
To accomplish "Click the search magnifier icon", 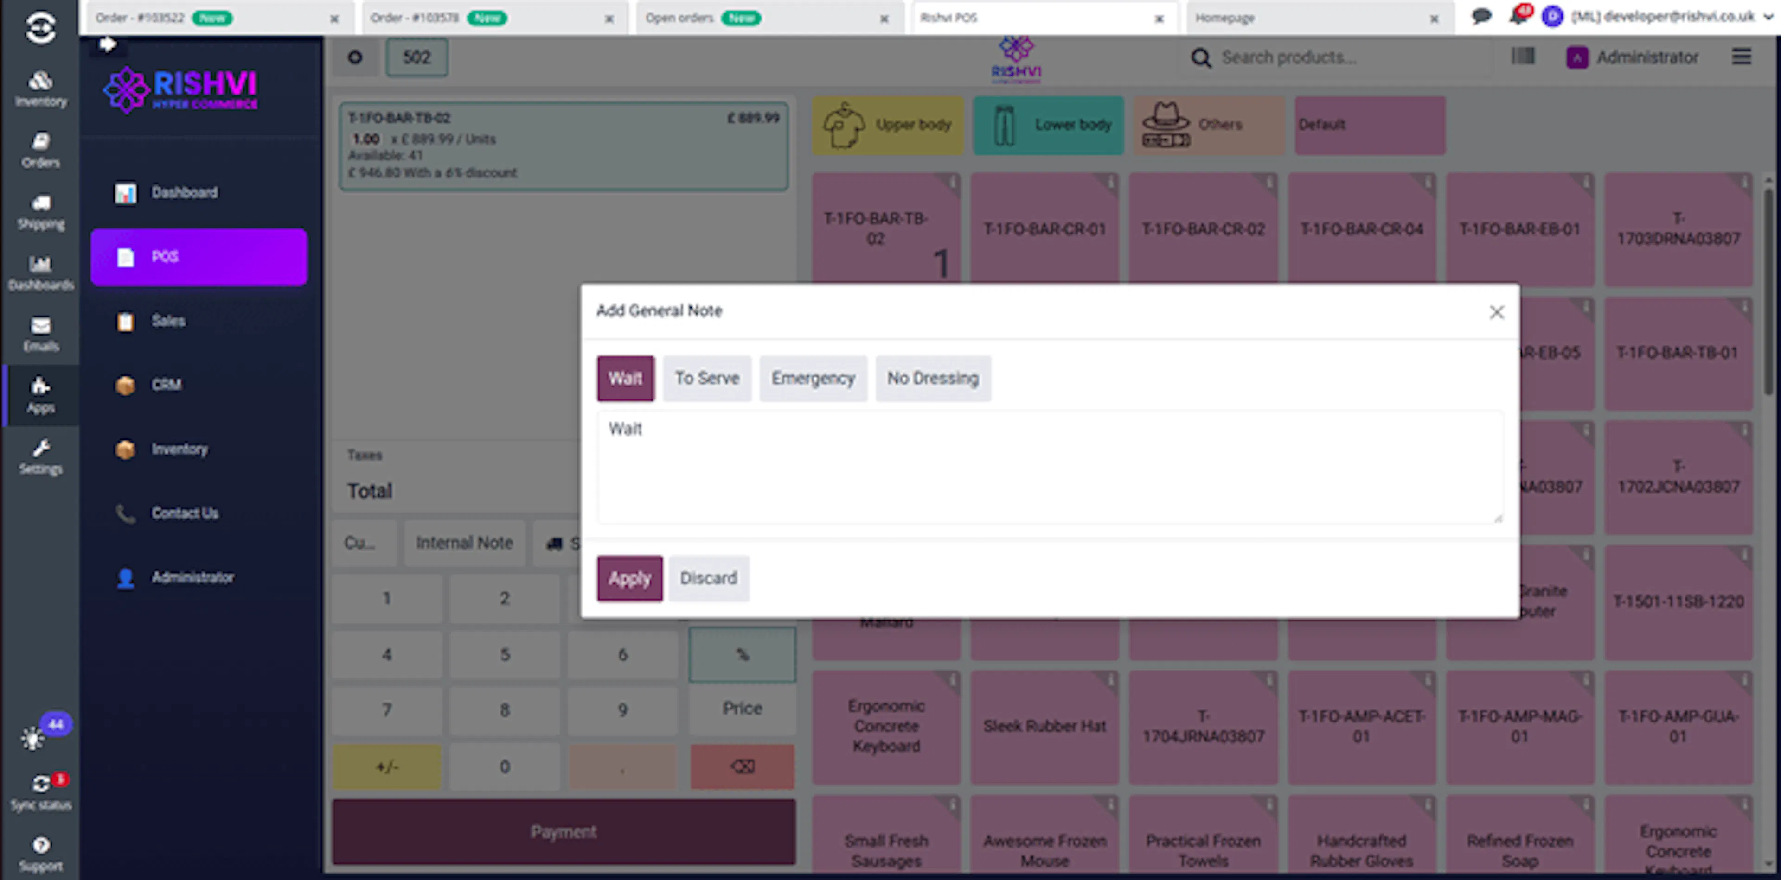I will 1201,58.
